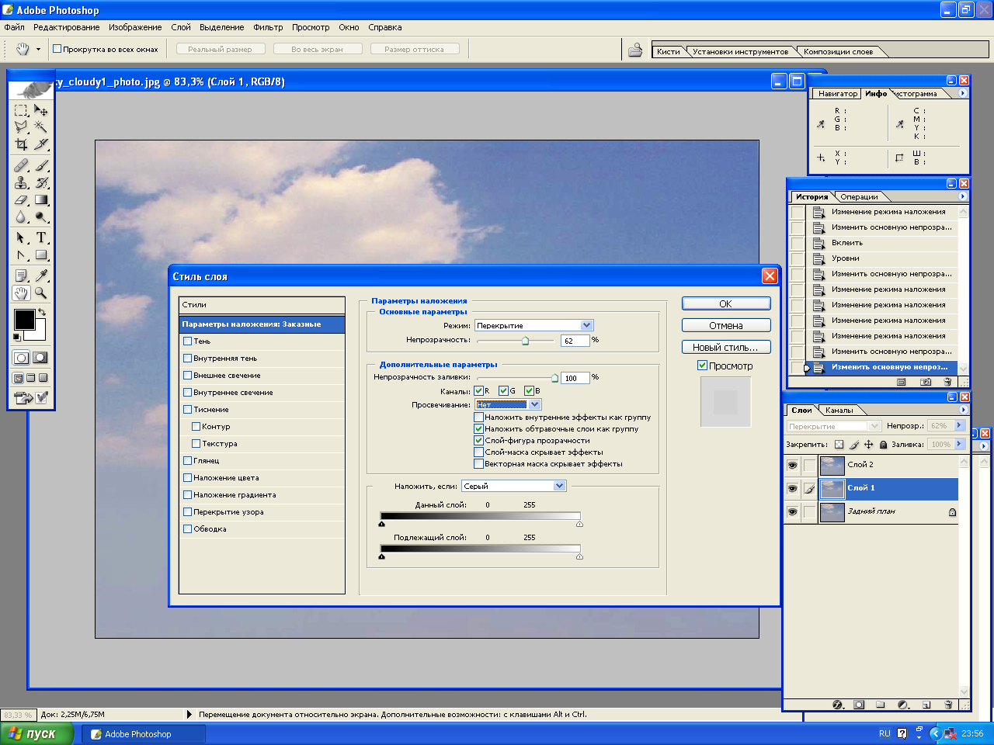This screenshot has width=994, height=745.
Task: Select the Crop tool in the toolbox
Action: coord(21,144)
